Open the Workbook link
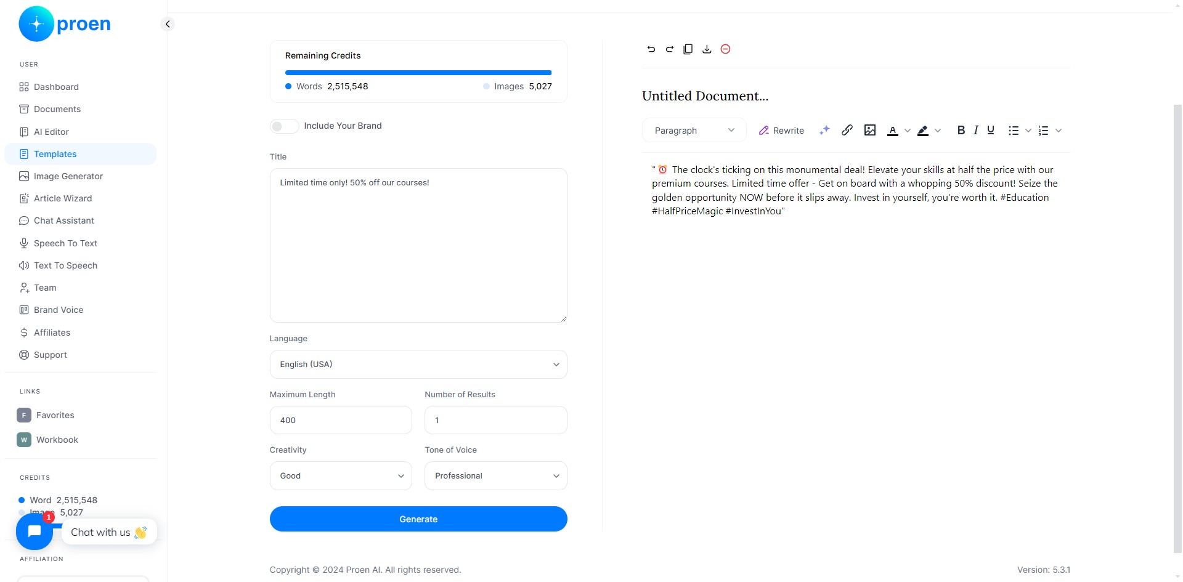Image resolution: width=1183 pixels, height=582 pixels. tap(48, 440)
